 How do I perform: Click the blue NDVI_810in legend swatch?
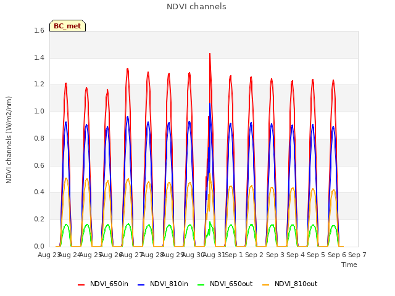(141, 285)
